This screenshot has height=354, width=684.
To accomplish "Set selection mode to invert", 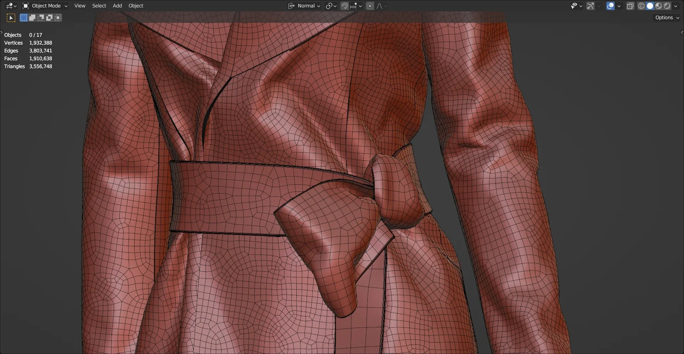I will [x=49, y=17].
